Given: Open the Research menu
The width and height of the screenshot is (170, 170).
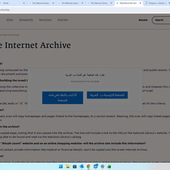Looking at the screenshot, I should coord(26,20).
